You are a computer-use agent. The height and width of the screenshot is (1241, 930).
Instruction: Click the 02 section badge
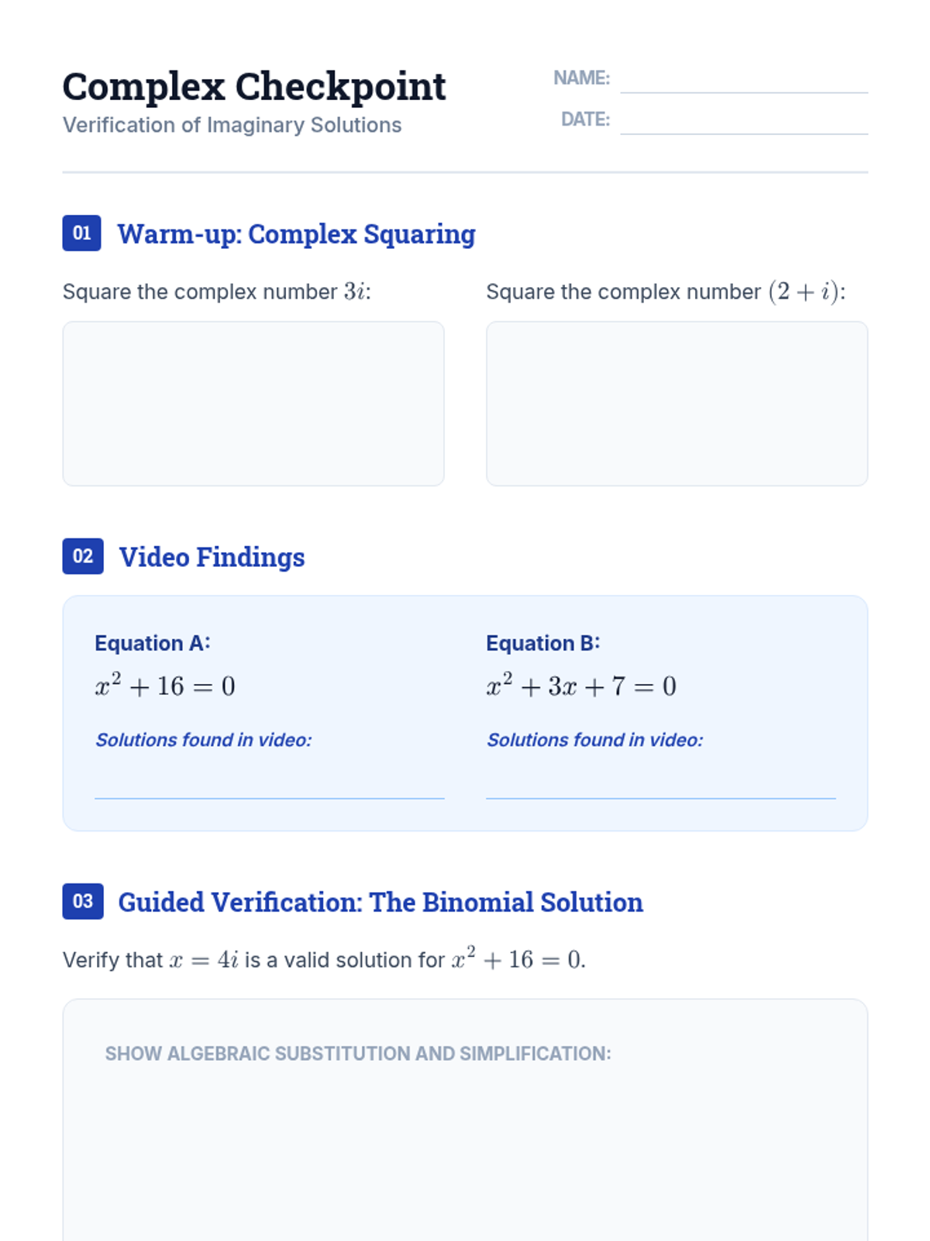pos(82,556)
